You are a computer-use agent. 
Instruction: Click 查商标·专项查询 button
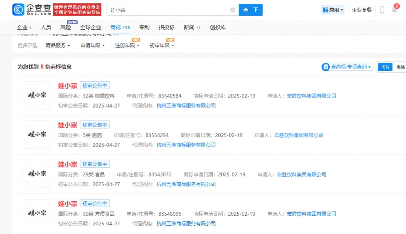click(347, 67)
